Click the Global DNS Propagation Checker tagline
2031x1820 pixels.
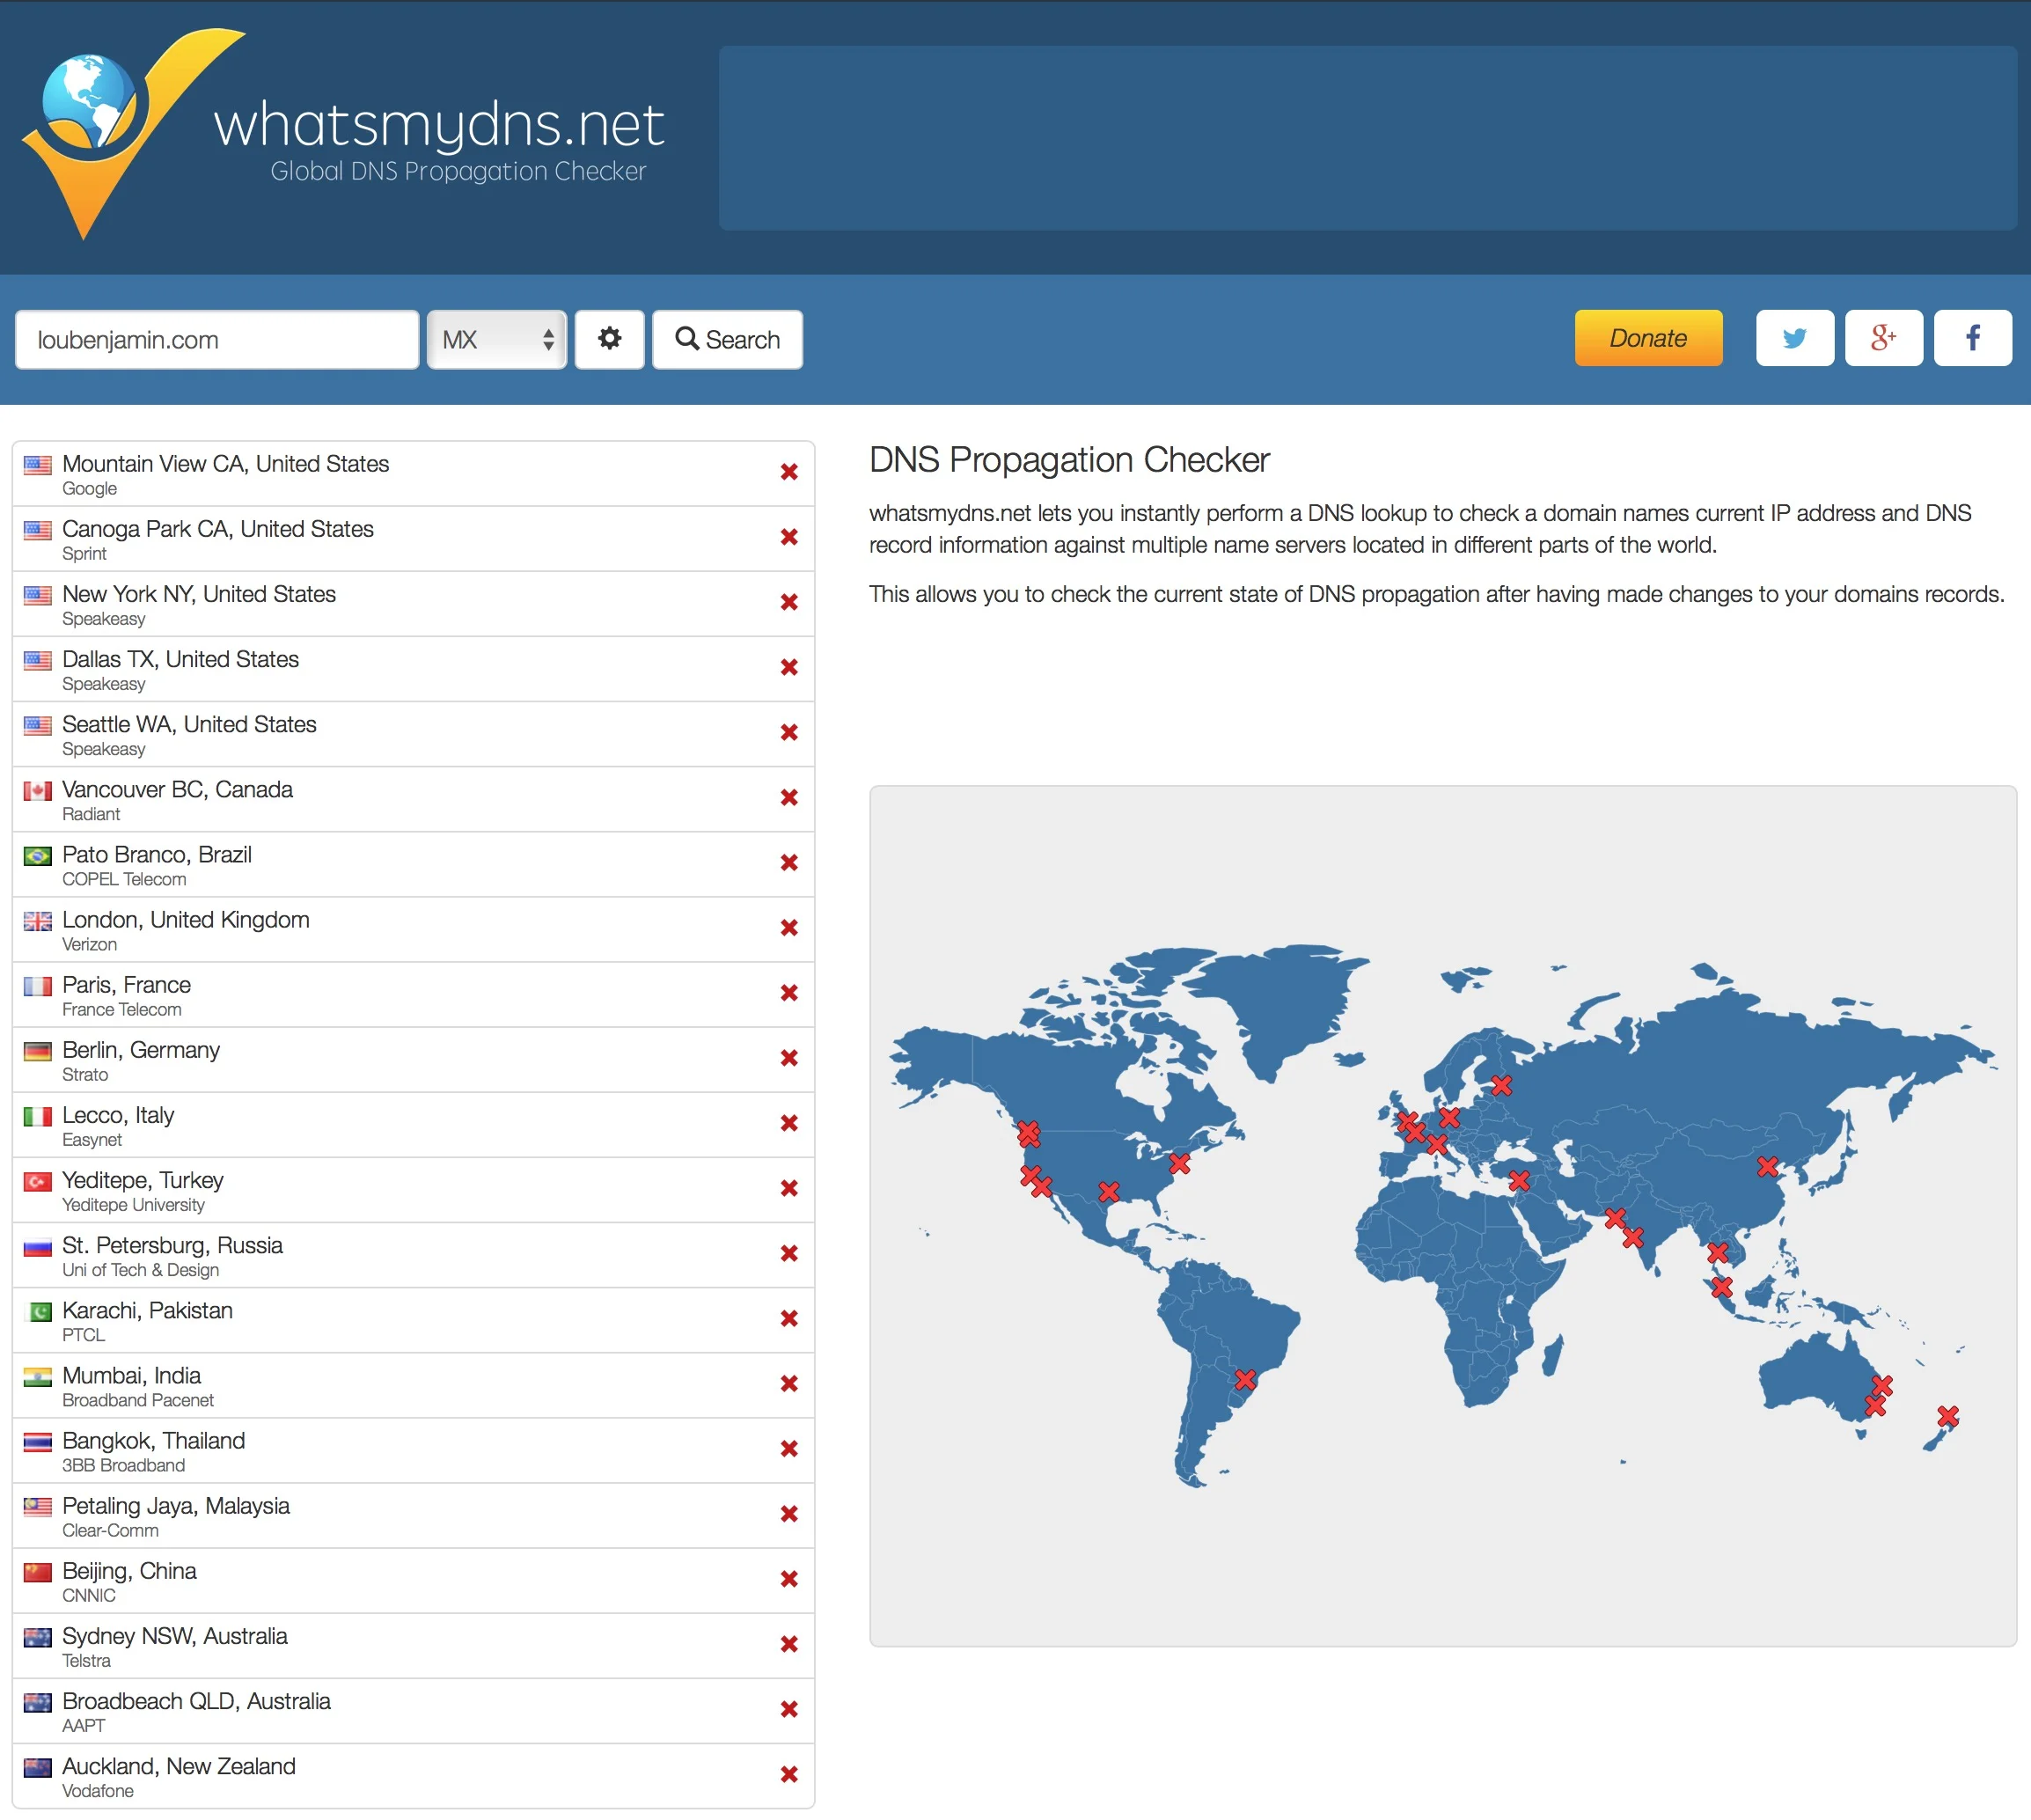click(x=458, y=172)
